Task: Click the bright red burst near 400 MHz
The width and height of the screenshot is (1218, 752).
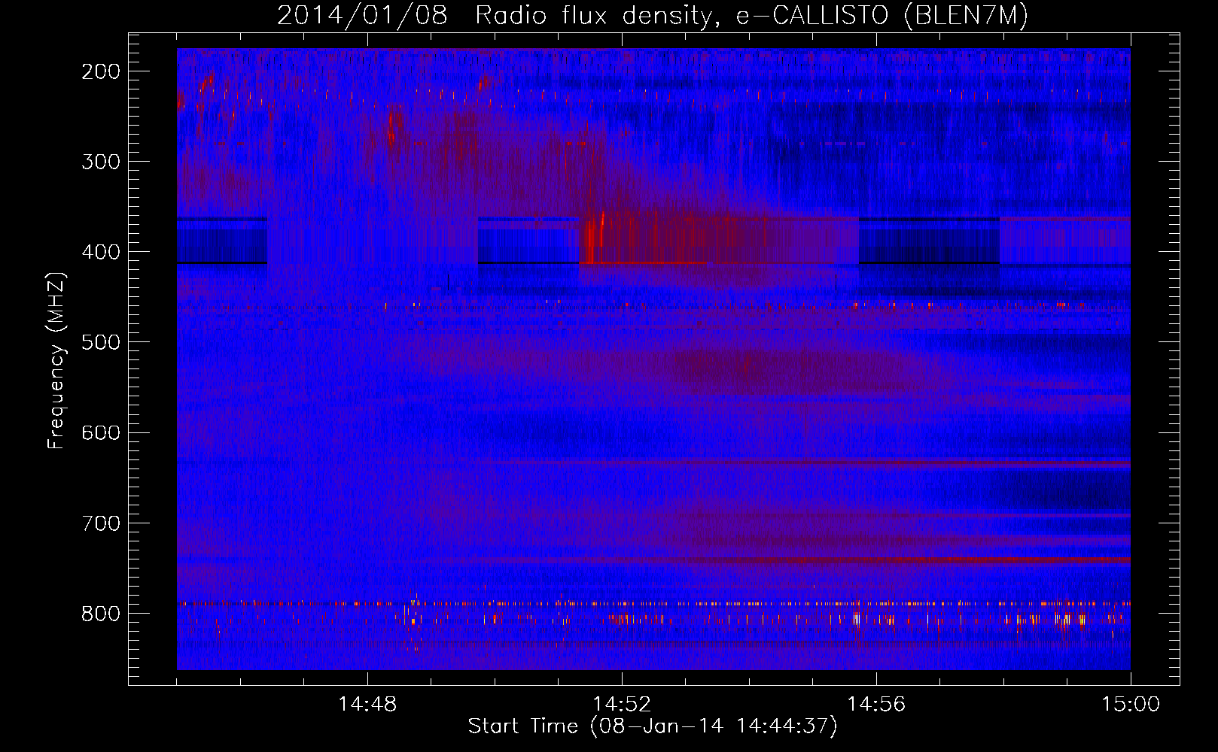Action: [x=592, y=239]
